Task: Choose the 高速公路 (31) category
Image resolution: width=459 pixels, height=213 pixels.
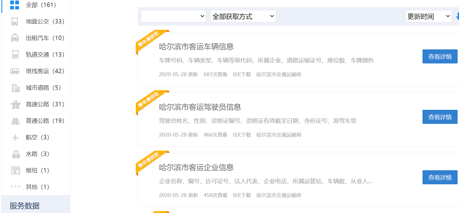Action: [45, 104]
